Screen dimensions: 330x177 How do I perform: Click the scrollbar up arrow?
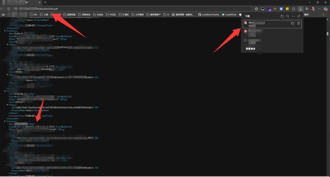point(328,19)
